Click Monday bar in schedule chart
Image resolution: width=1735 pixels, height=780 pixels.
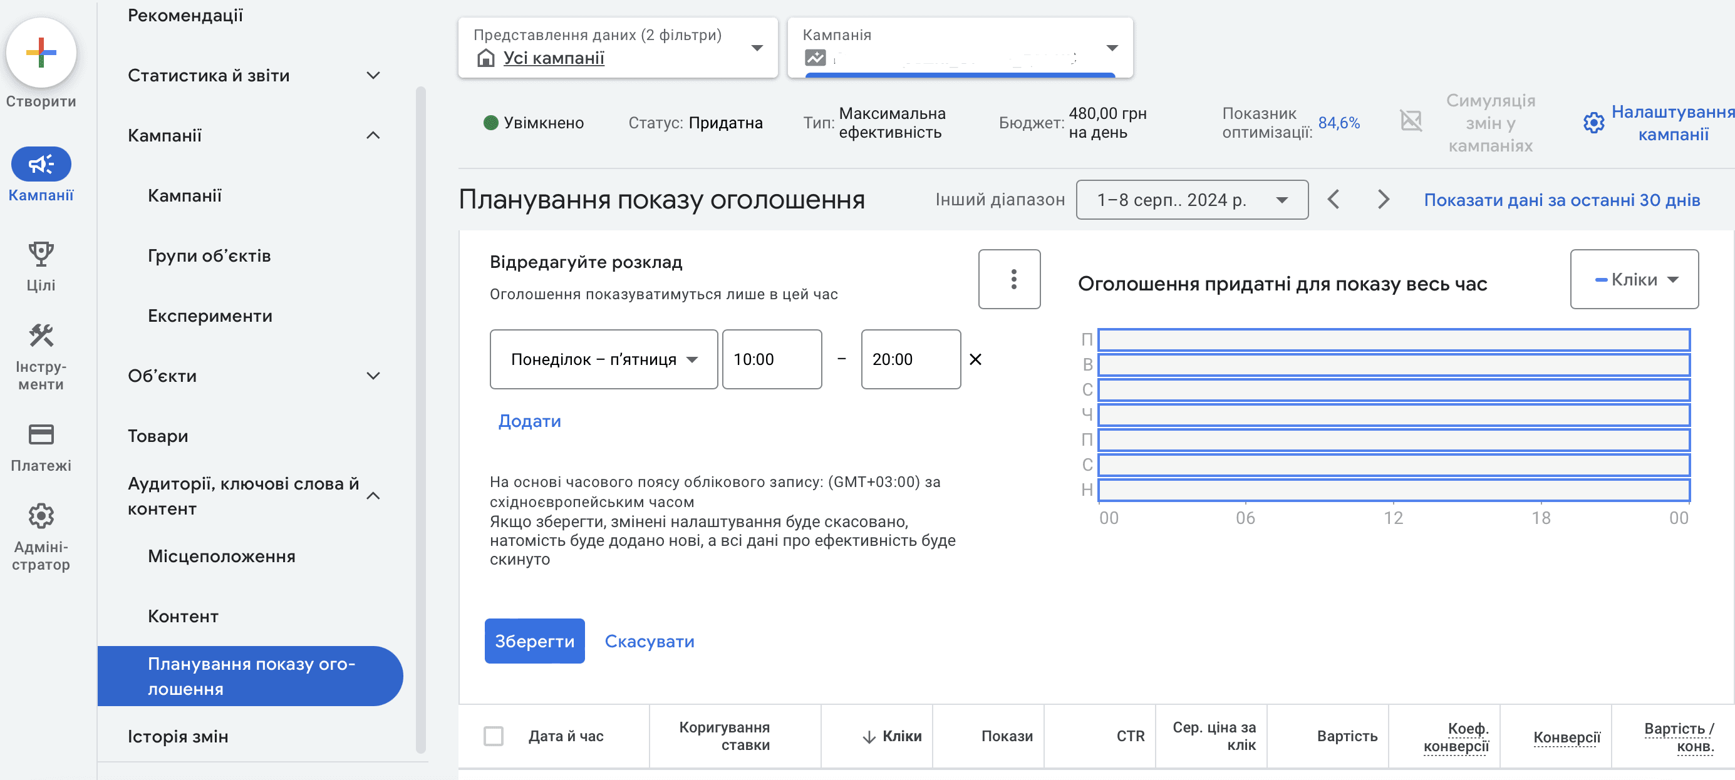1394,340
